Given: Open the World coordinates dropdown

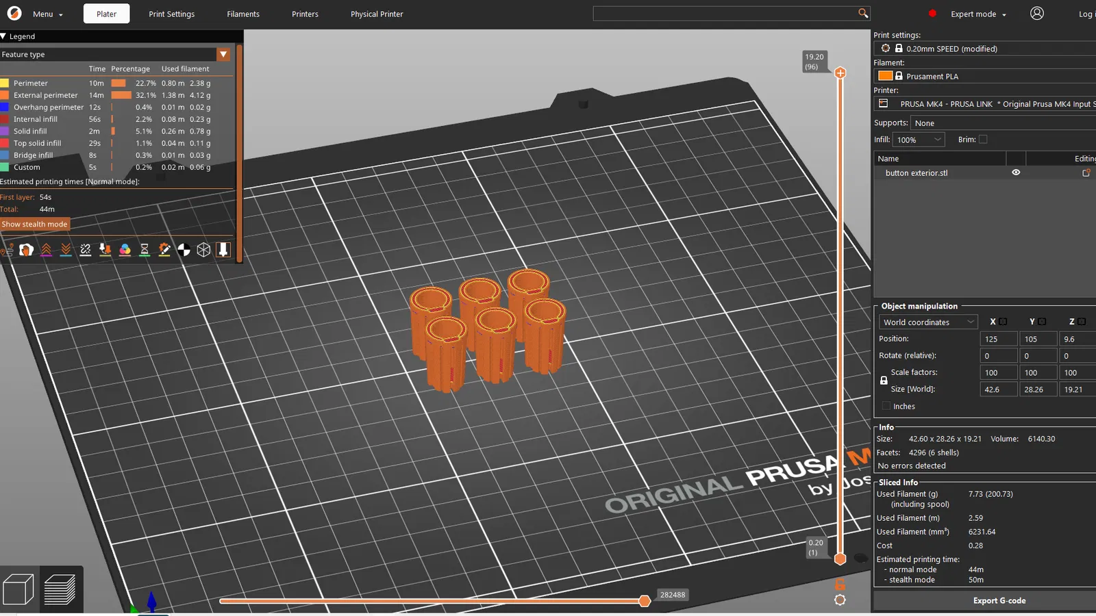Looking at the screenshot, I should pyautogui.click(x=928, y=322).
